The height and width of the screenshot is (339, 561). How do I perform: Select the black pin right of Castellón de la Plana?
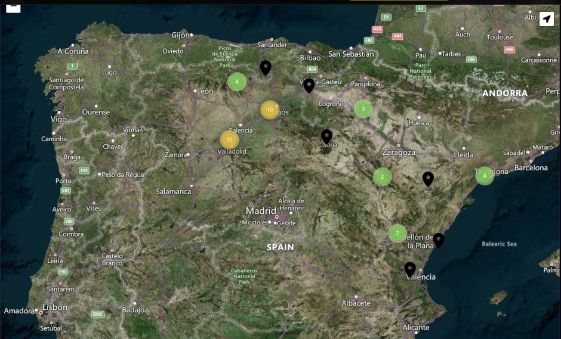(x=439, y=240)
